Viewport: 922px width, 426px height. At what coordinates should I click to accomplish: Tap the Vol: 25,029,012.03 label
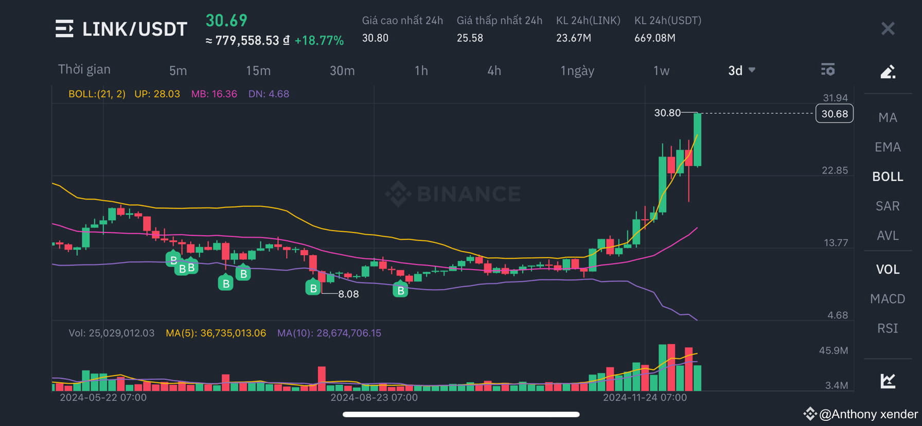coord(111,333)
